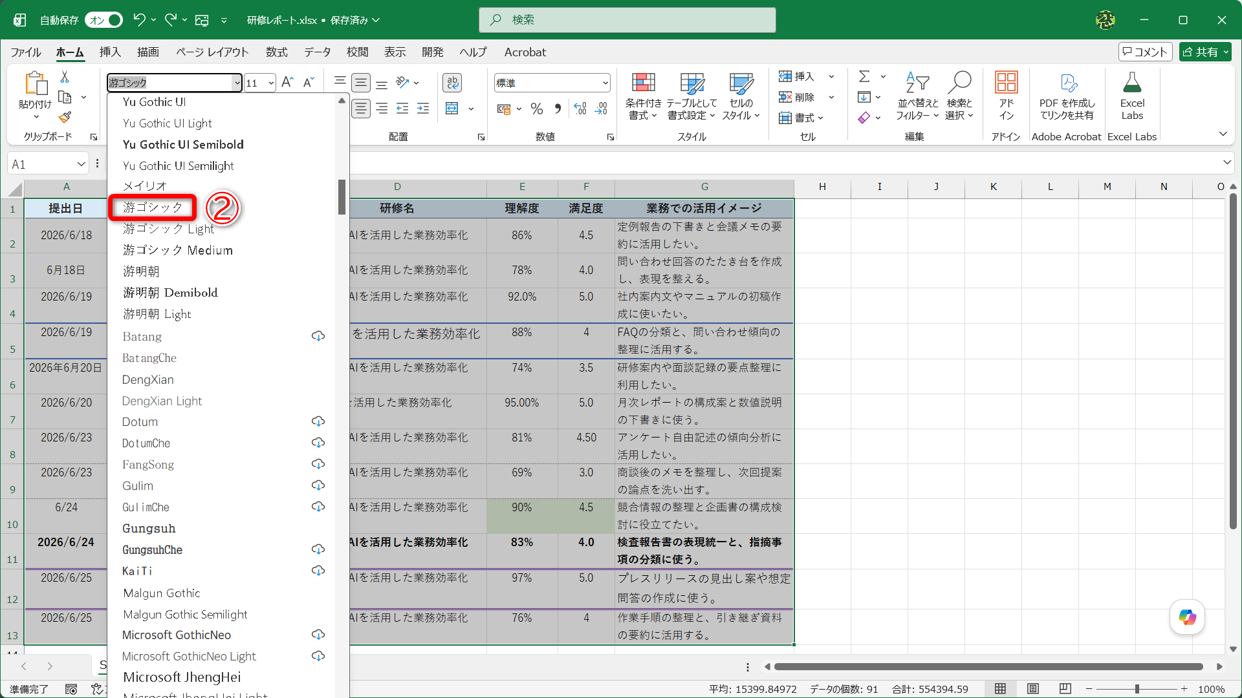Image resolution: width=1242 pixels, height=698 pixels.
Task: Click the Undo arrow icon
Action: [x=139, y=19]
